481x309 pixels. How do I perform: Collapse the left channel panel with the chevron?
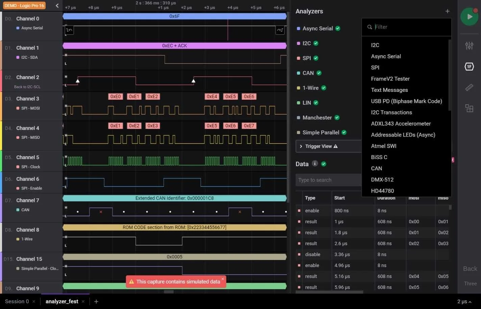click(x=57, y=5)
